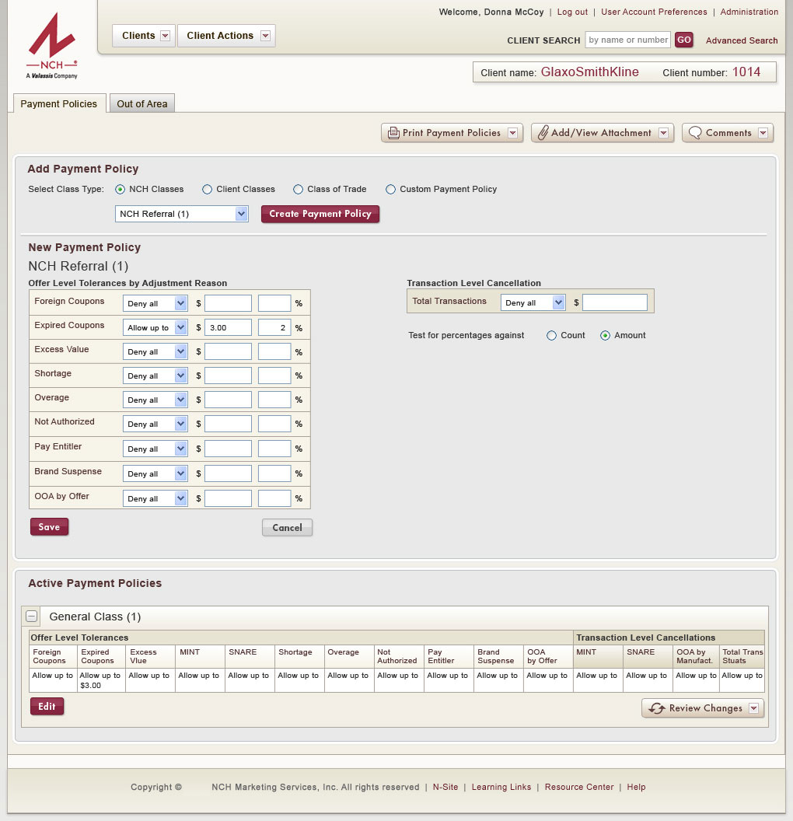This screenshot has height=821, width=793.
Task: Click the paperclip Add/View Attachment icon
Action: pyautogui.click(x=543, y=133)
